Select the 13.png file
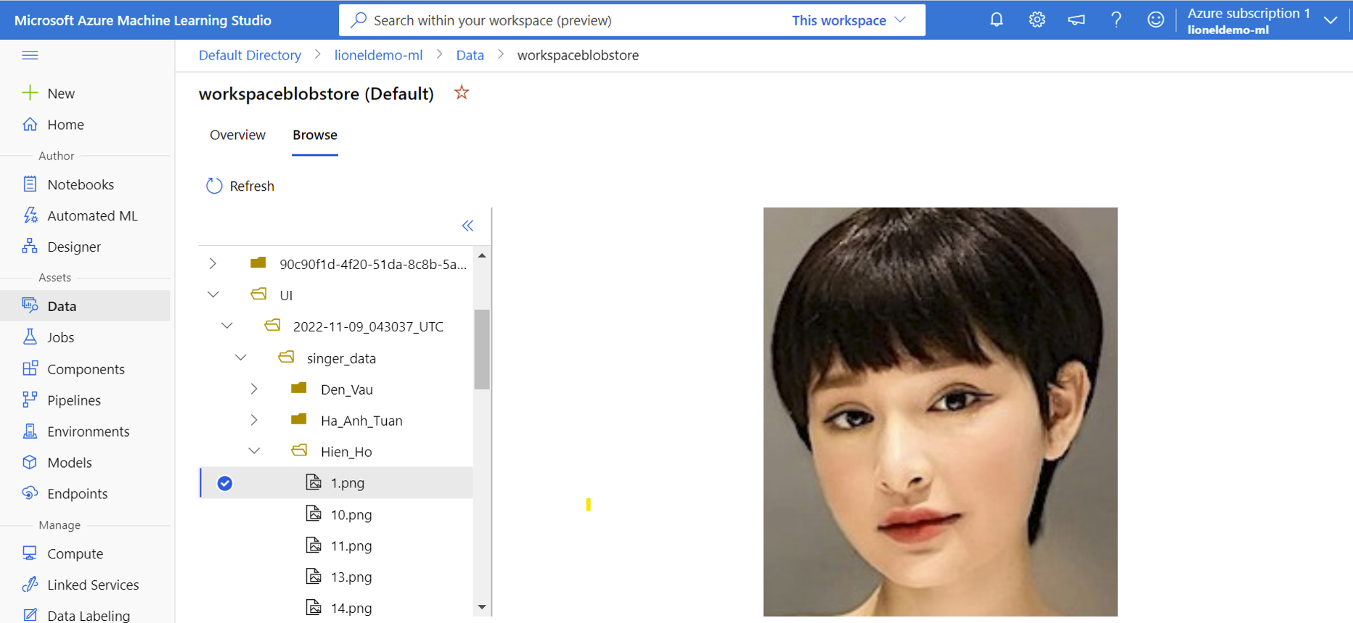The width and height of the screenshot is (1353, 623). click(x=351, y=577)
